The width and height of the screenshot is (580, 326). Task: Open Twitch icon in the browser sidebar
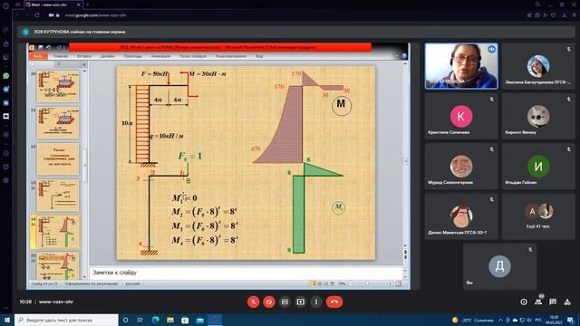click(6, 57)
